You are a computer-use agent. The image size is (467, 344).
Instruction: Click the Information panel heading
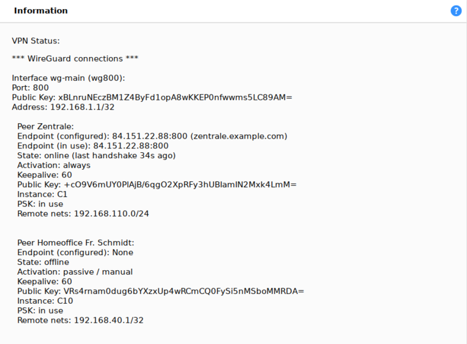(x=41, y=11)
